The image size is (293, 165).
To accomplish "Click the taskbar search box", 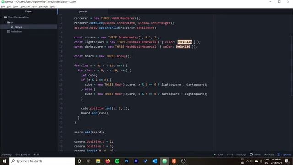I will [42, 161].
